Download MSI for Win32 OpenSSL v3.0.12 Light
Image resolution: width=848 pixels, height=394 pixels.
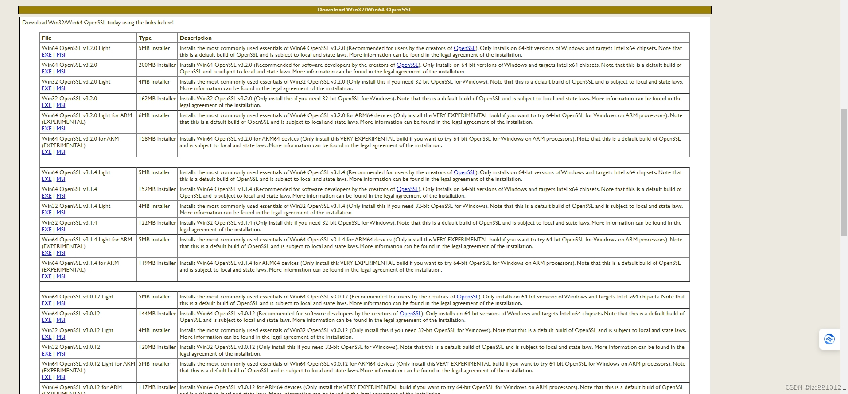click(61, 337)
